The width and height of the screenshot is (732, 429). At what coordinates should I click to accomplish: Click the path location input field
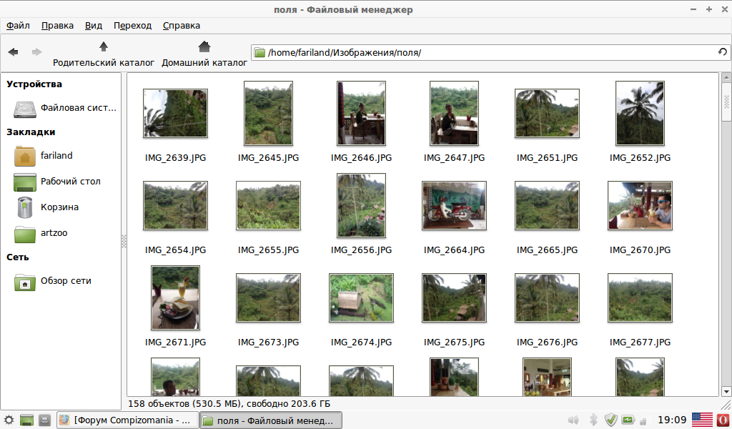click(x=486, y=52)
